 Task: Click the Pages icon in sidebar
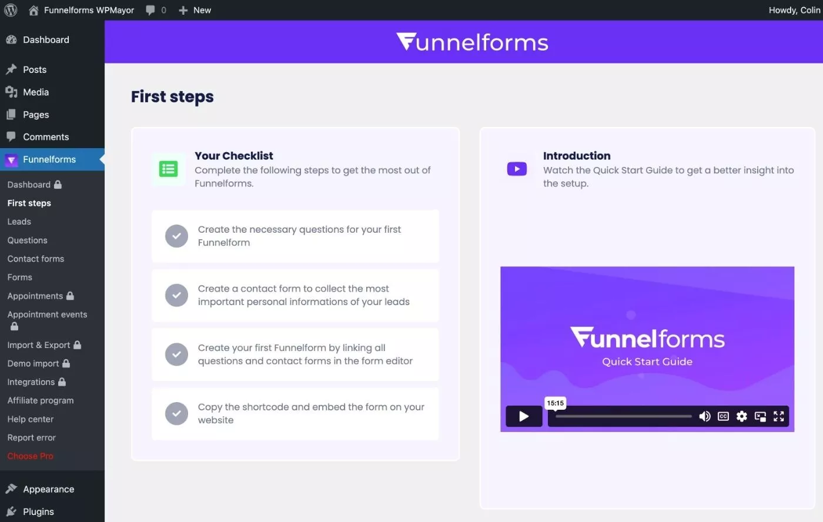point(11,114)
